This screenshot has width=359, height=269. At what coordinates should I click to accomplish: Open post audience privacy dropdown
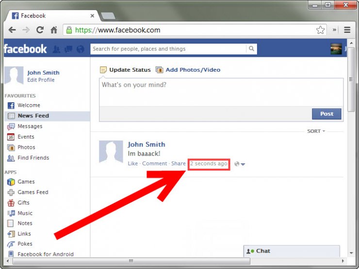(x=240, y=164)
